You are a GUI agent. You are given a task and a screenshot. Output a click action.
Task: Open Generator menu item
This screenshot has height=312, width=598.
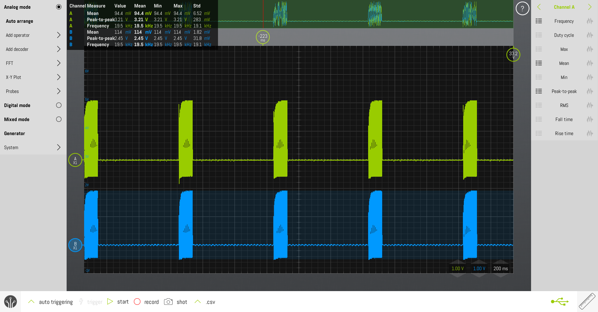click(14, 134)
